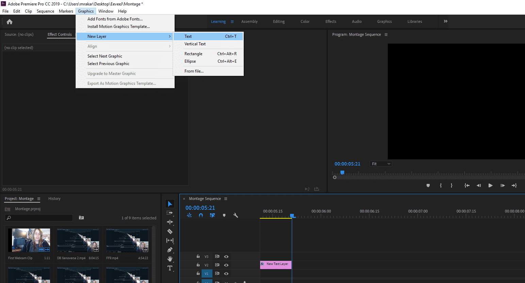
Task: Lock the V3 track
Action: pyautogui.click(x=198, y=256)
